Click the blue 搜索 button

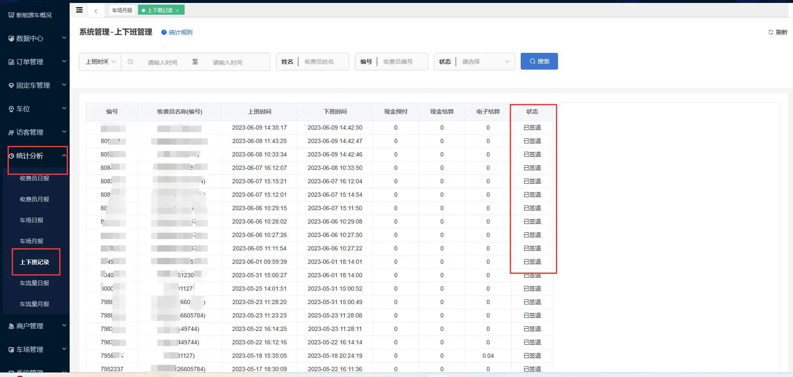pos(539,61)
